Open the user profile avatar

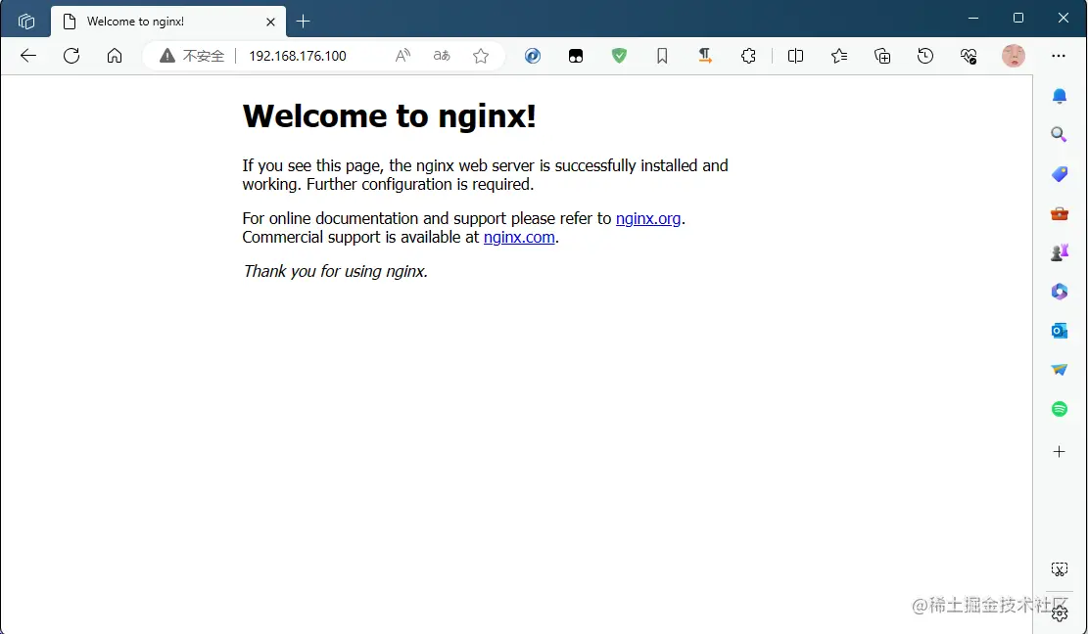(x=1013, y=56)
